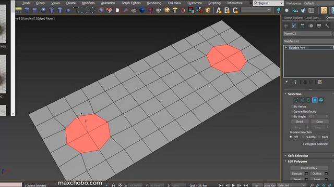Open the Selected key filter dropdown
Screen dimensions: 334x187
292,185
